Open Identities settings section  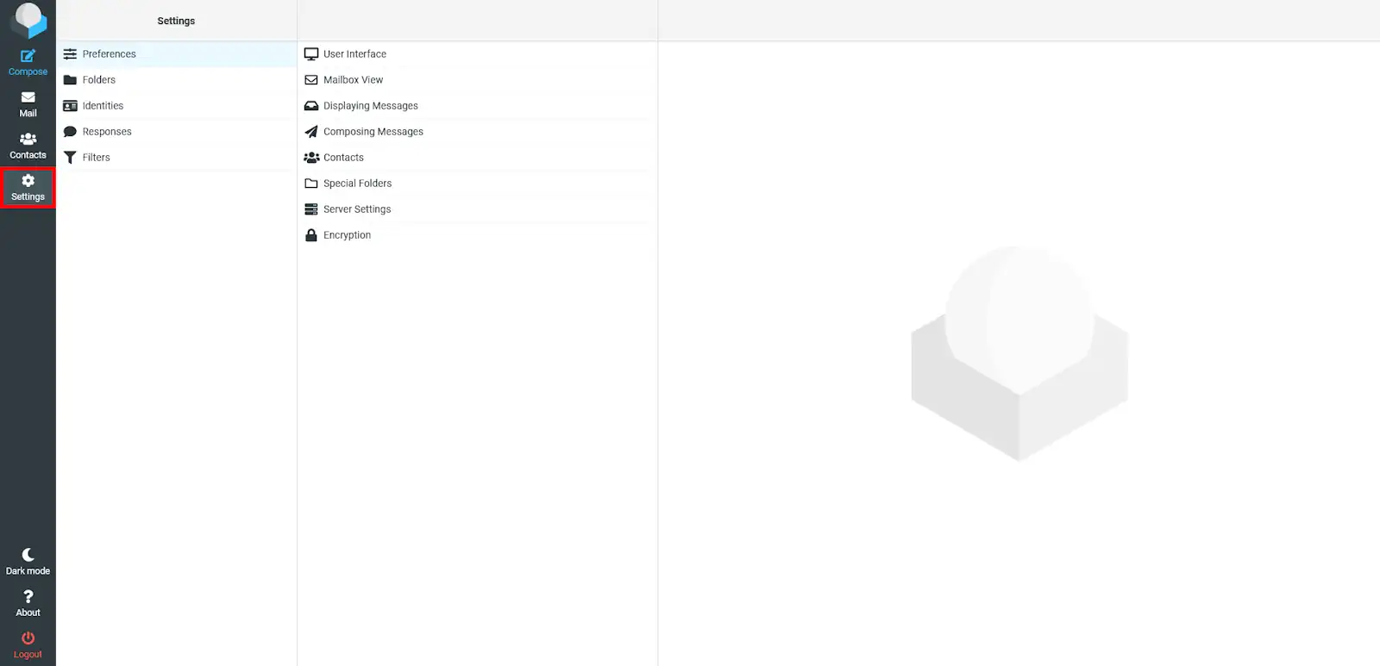click(103, 106)
